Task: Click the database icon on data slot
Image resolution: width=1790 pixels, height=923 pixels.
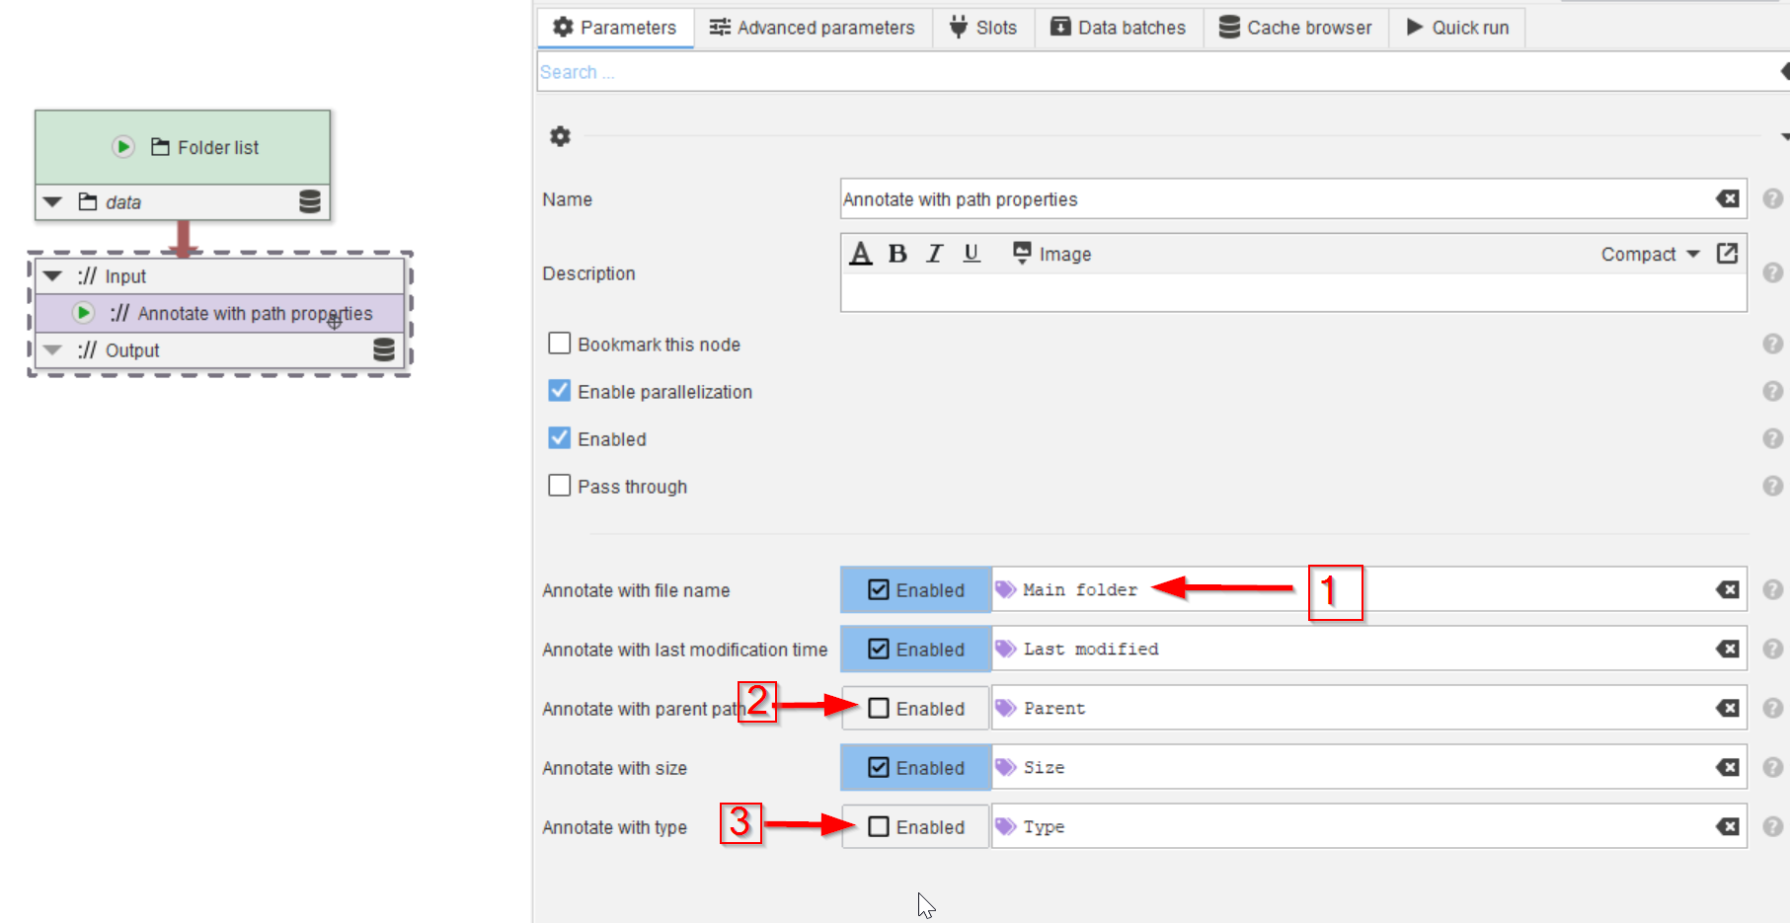Action: click(309, 202)
